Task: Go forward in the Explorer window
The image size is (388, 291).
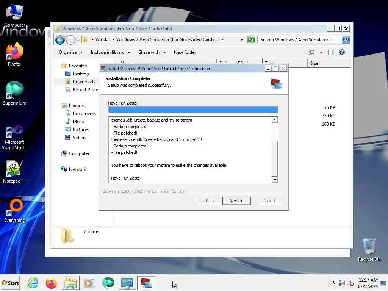Action: pyautogui.click(x=70, y=40)
